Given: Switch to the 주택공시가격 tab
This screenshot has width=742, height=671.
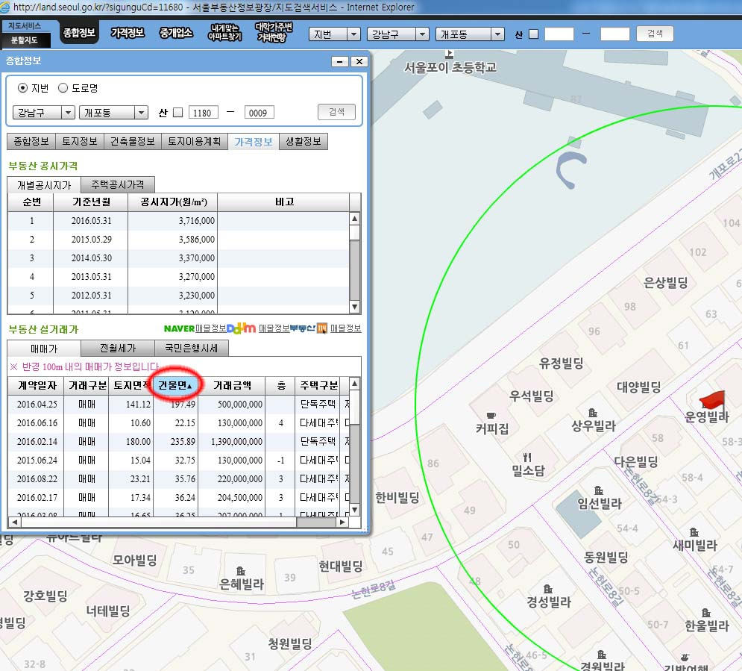Looking at the screenshot, I should [x=118, y=184].
